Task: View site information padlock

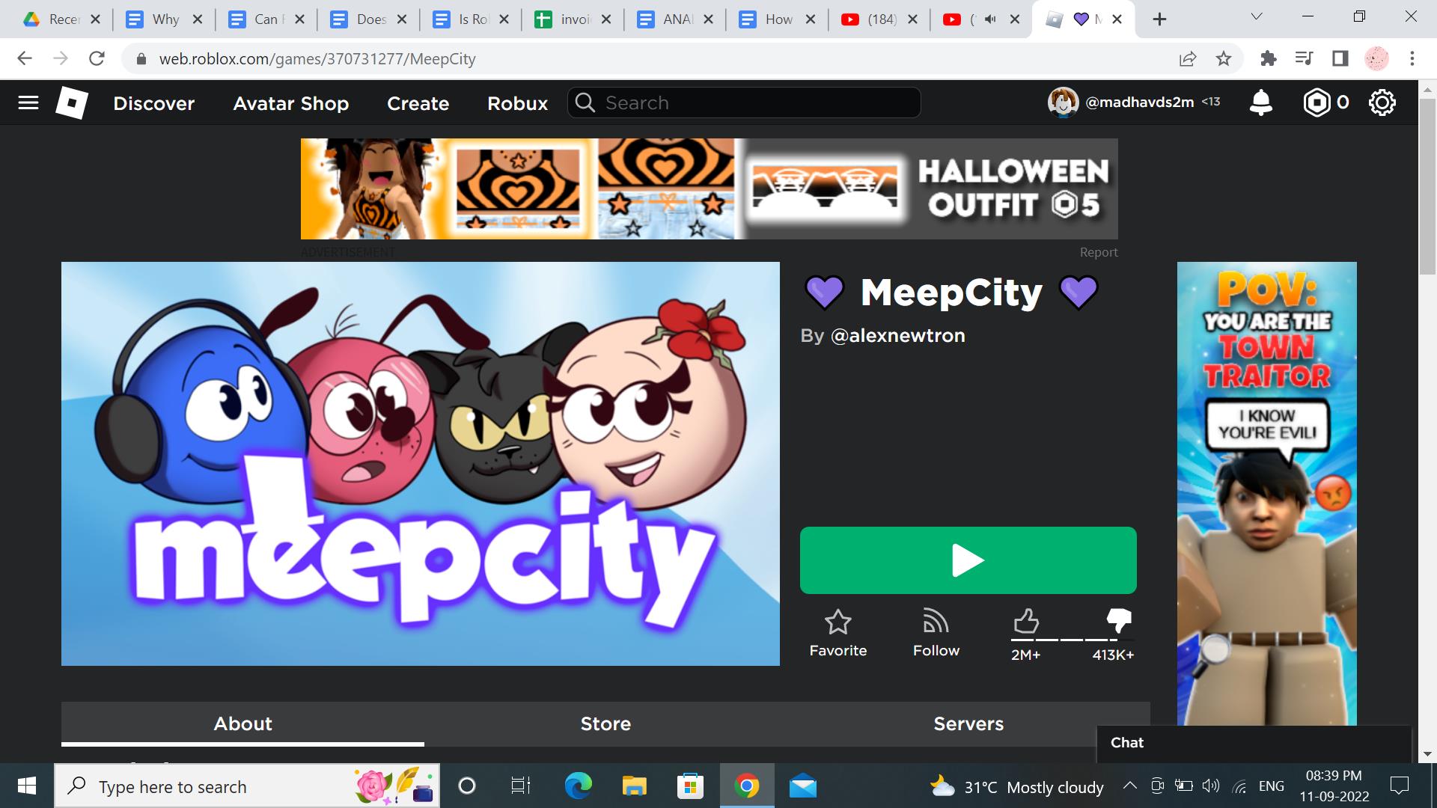Action: [x=141, y=59]
